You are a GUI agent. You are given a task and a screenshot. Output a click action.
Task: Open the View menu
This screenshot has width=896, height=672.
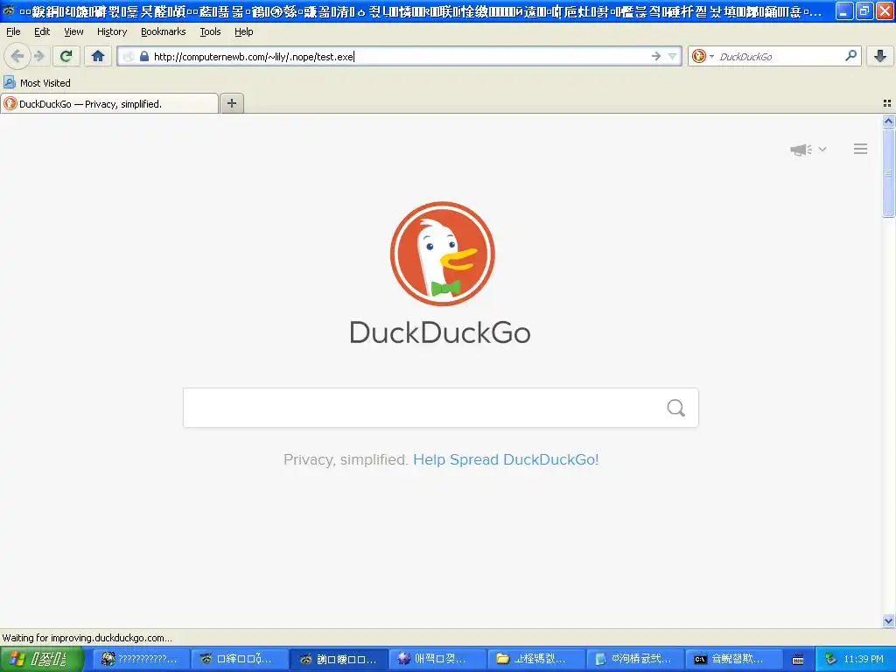tap(73, 31)
